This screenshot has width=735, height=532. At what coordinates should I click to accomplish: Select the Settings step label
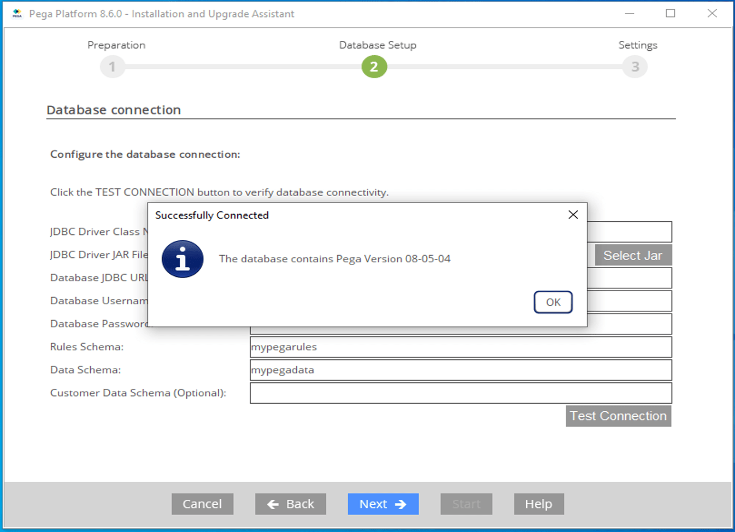637,45
